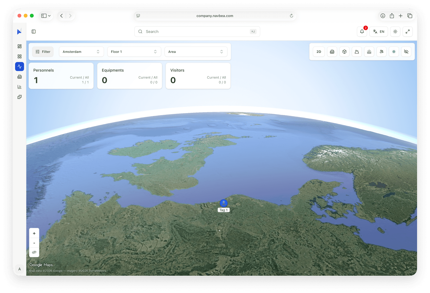430x293 pixels.
Task: Click the 'Current / All' text in Personnels
Action: coord(79,77)
